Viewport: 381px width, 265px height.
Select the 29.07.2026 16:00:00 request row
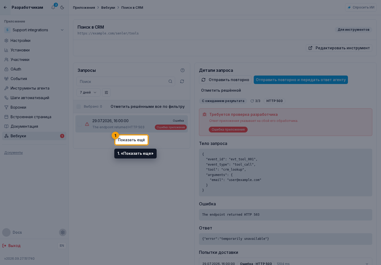(131, 124)
